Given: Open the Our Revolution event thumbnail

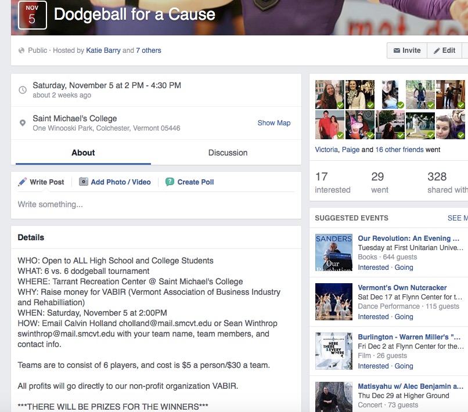Looking at the screenshot, I should click(334, 252).
